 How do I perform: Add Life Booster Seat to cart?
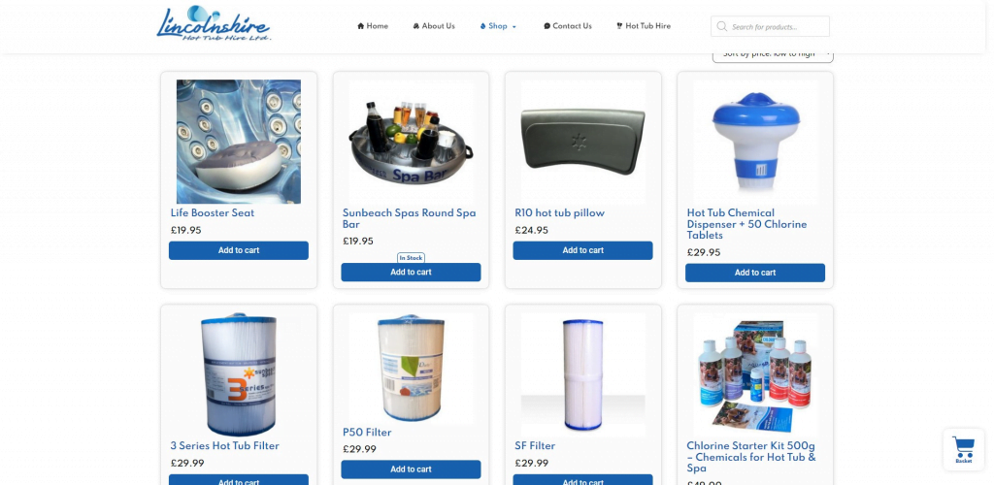click(x=239, y=250)
